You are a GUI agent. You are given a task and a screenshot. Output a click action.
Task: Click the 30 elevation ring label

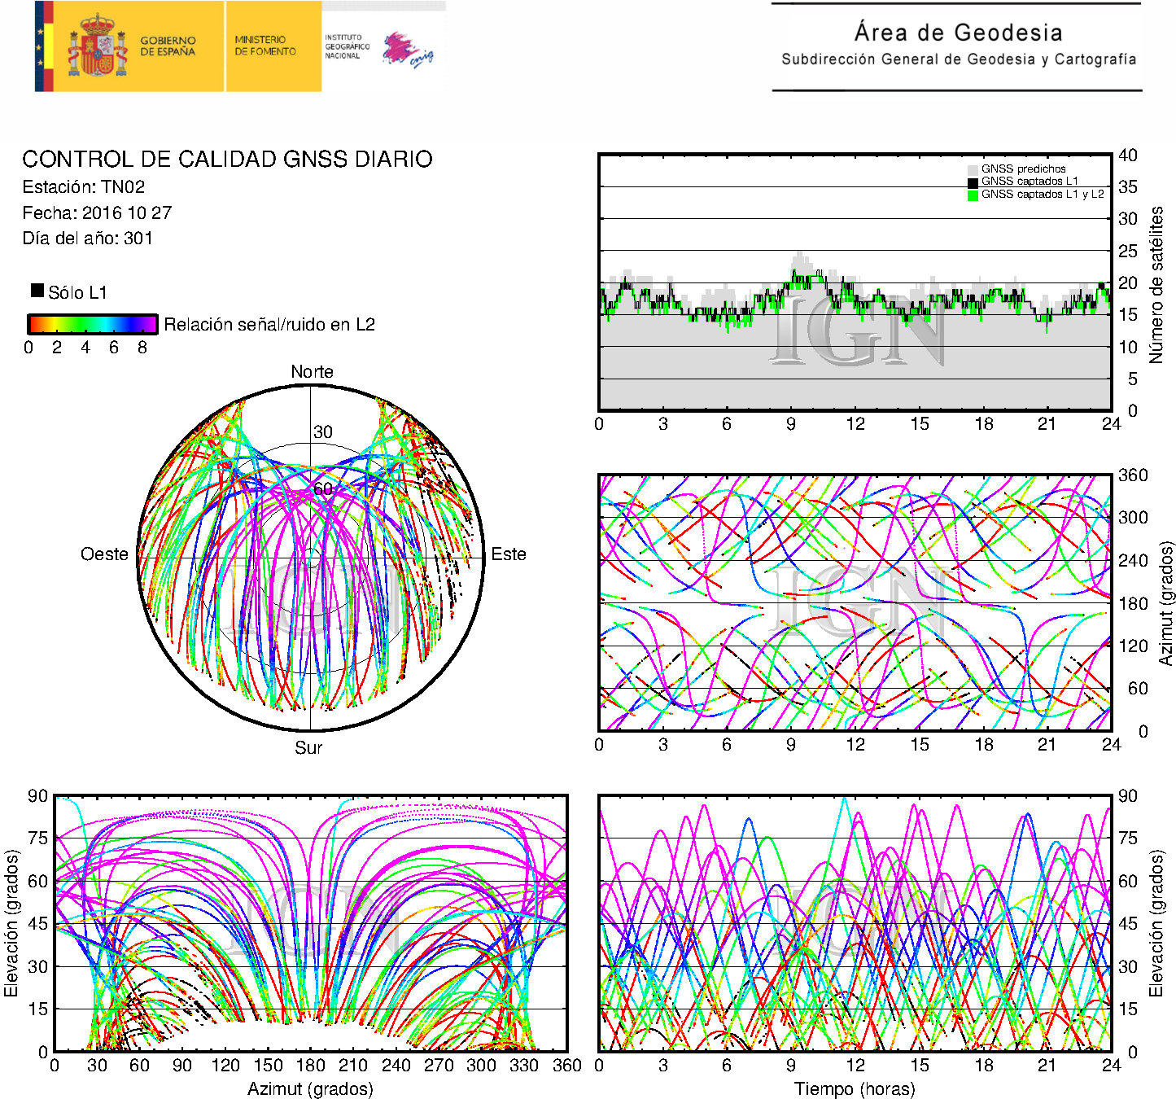tap(323, 432)
